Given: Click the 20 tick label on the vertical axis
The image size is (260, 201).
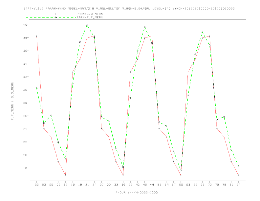Looking at the screenshot, I should click(x=25, y=155).
